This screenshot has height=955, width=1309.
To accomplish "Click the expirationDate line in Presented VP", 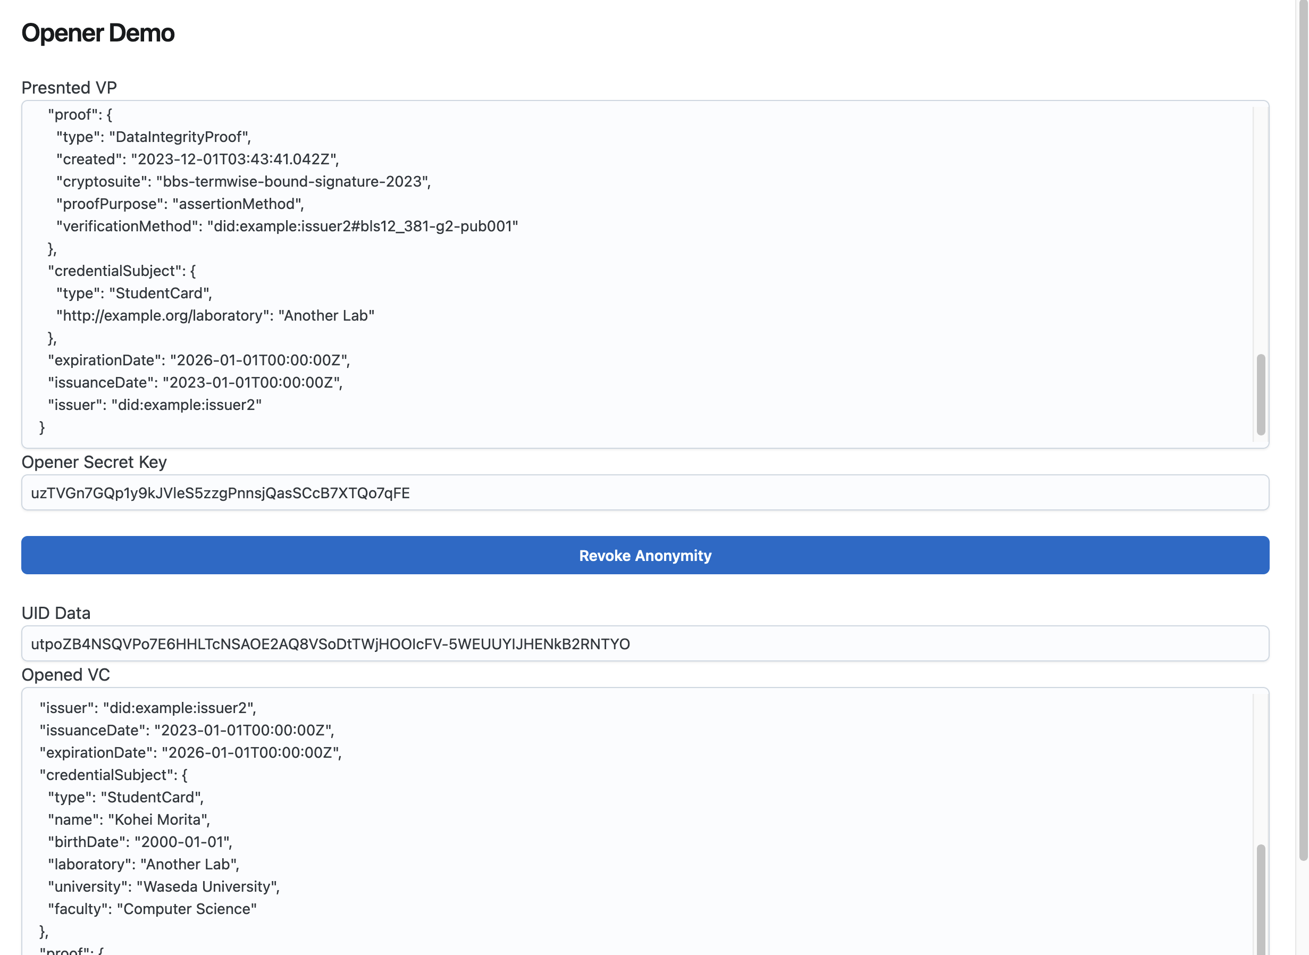I will [x=199, y=360].
